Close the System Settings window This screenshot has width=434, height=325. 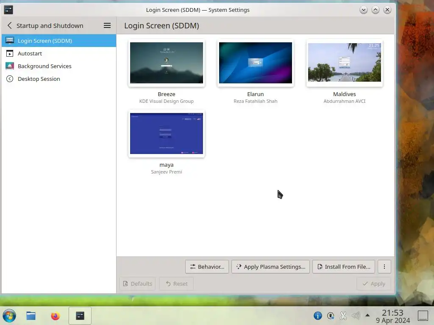pyautogui.click(x=387, y=10)
